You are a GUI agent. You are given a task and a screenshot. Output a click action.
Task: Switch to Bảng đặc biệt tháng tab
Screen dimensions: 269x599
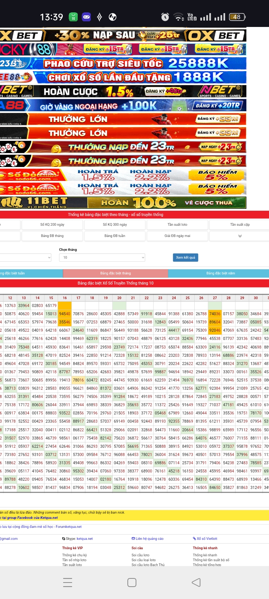(x=115, y=273)
